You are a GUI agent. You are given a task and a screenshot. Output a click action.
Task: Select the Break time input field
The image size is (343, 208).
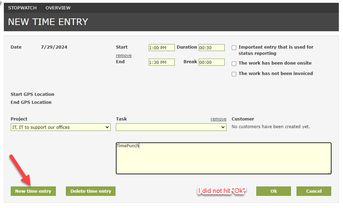tap(212, 63)
